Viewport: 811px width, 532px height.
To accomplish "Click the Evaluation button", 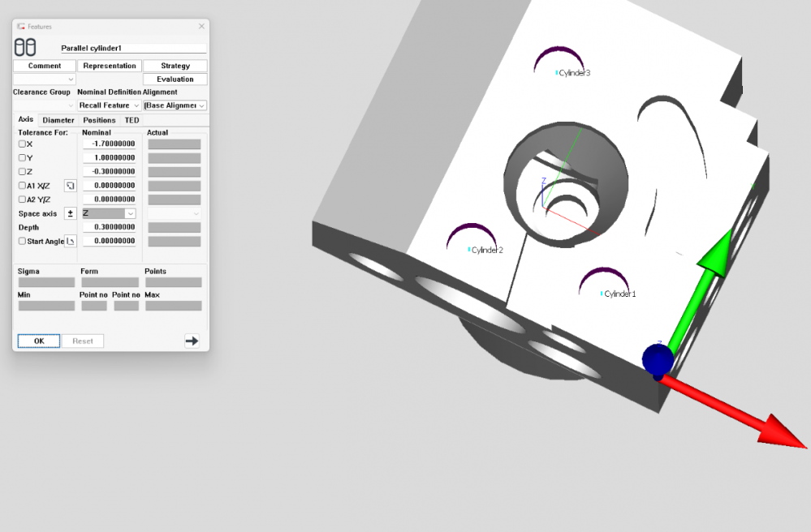I will 174,79.
